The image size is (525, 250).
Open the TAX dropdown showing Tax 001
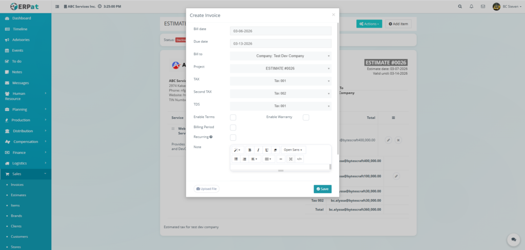coord(280,81)
